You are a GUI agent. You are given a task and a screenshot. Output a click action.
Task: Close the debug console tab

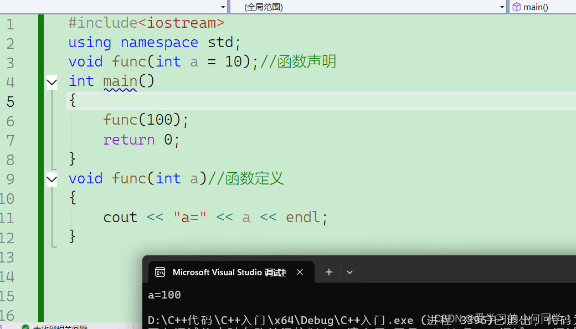(300, 272)
